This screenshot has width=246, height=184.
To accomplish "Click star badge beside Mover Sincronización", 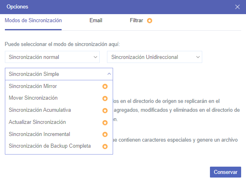I will click(x=105, y=98).
